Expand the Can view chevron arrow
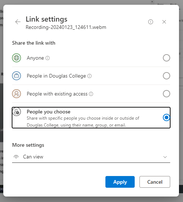Viewport: 183px width, 202px height. pyautogui.click(x=165, y=157)
